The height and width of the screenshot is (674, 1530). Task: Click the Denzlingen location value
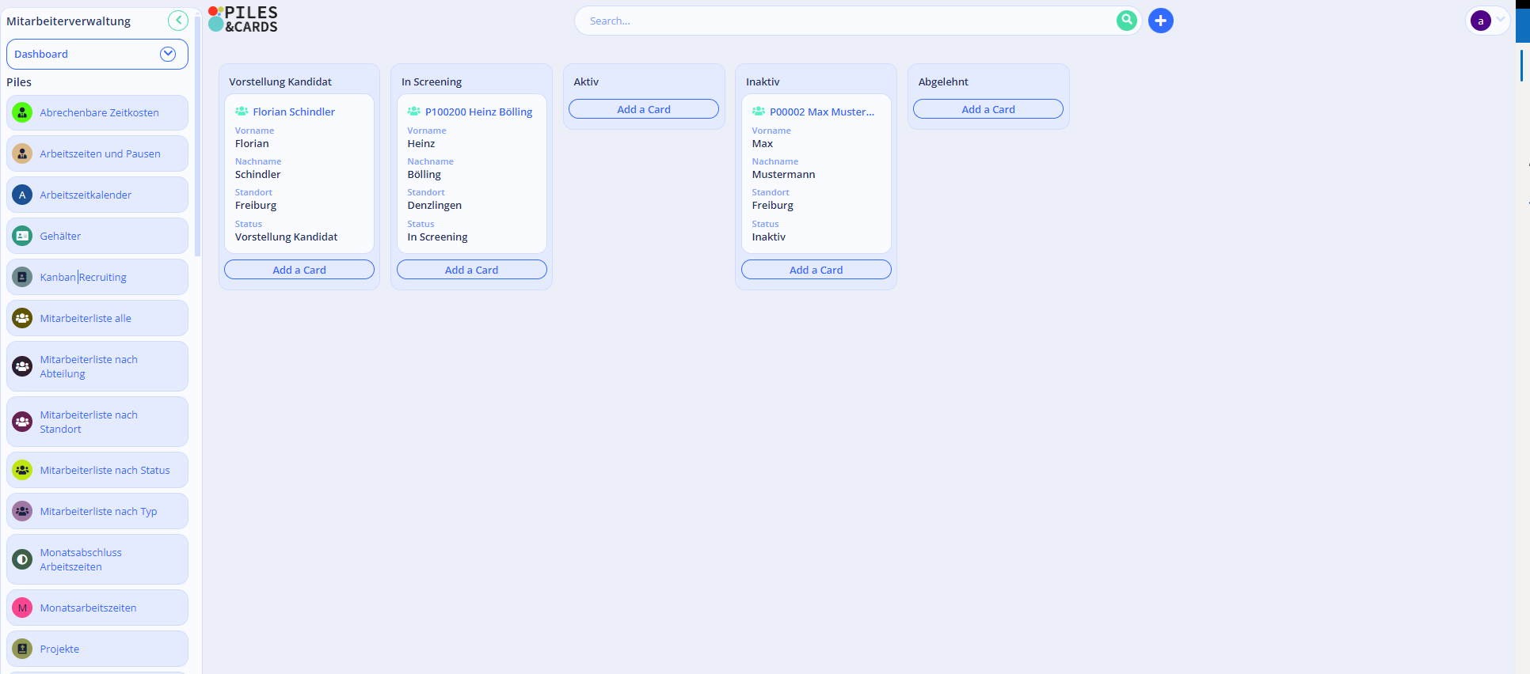pyautogui.click(x=435, y=205)
